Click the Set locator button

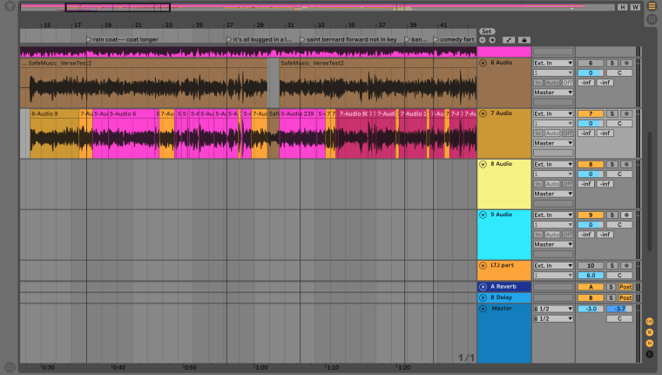487,31
